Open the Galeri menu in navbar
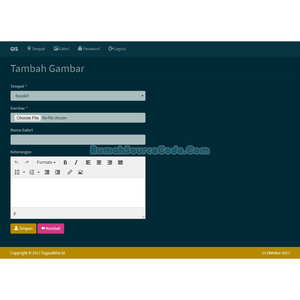The image size is (300, 300). pos(62,49)
